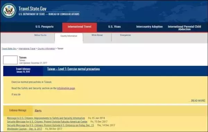208x132 pixels.
Task: Switch to the Before You Go tab
Action: (40, 35)
